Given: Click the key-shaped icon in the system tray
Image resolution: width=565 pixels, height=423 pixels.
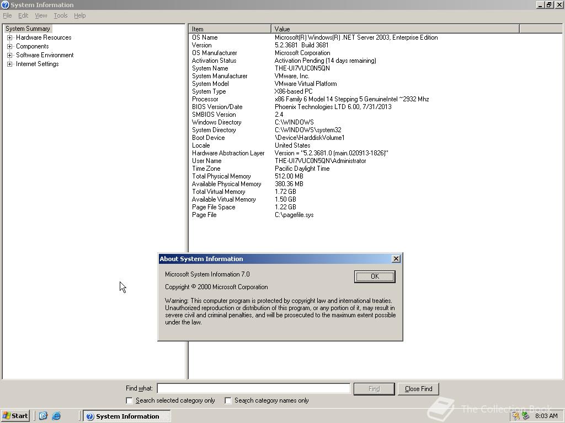Looking at the screenshot, I should [516, 416].
